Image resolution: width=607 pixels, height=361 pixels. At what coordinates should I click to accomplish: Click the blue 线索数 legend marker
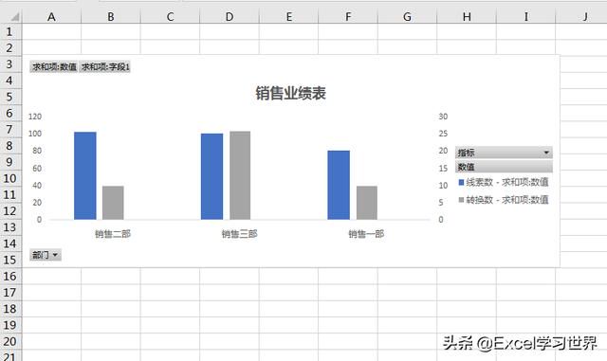(x=461, y=182)
